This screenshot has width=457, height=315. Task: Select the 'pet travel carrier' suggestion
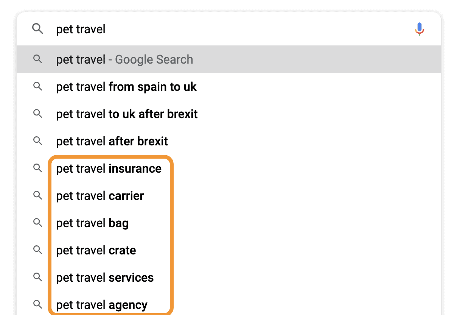pyautogui.click(x=100, y=196)
